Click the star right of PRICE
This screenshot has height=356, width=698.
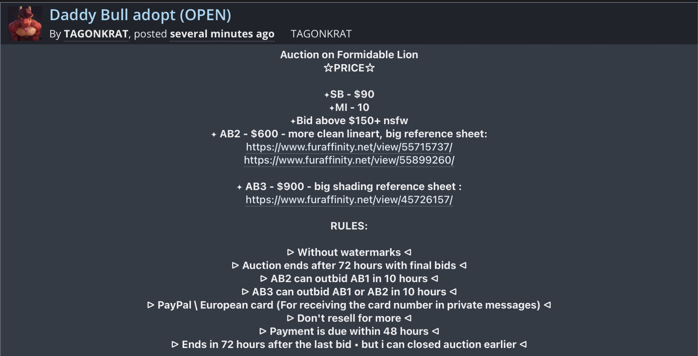click(x=370, y=68)
